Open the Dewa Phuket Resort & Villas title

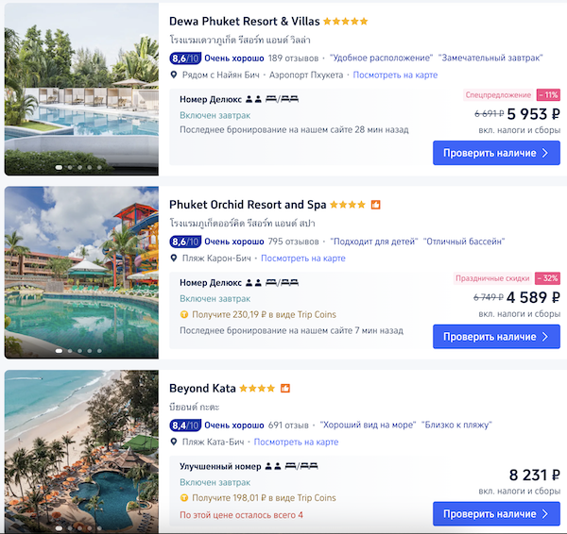244,21
